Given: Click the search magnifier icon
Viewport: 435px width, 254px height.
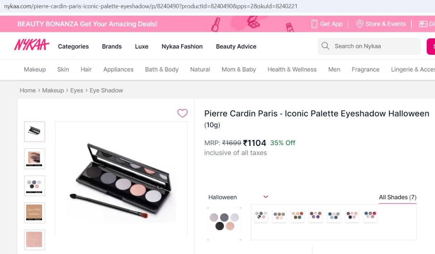Looking at the screenshot, I should (x=325, y=46).
